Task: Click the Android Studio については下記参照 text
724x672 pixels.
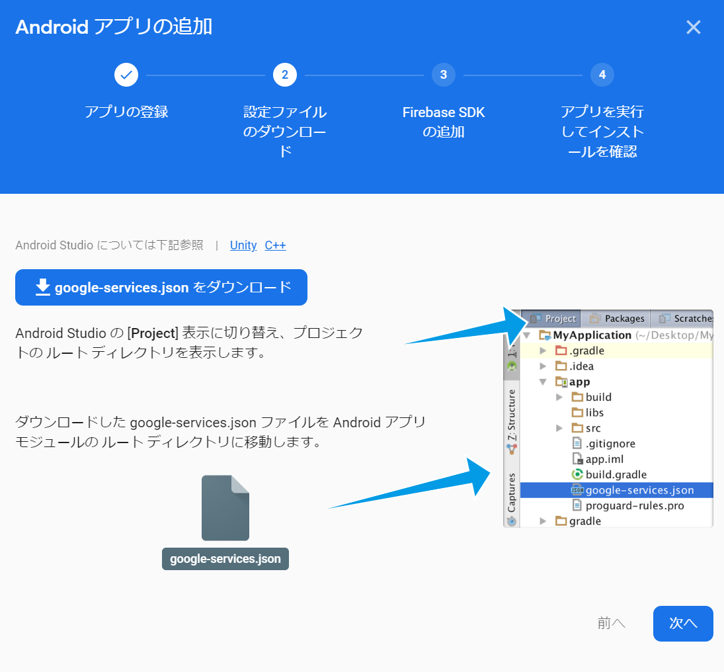Action: click(x=110, y=245)
